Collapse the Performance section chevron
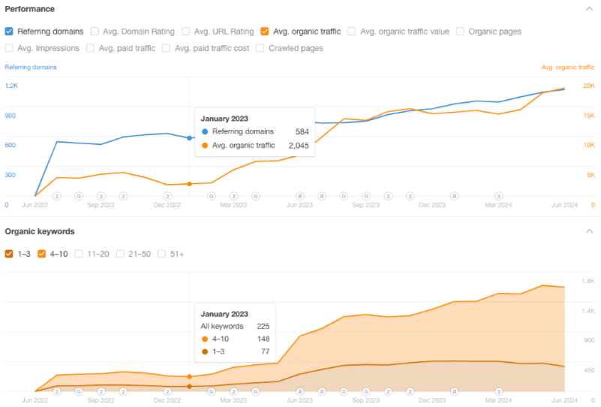Viewport: 601px width, 407px height. coord(588,9)
